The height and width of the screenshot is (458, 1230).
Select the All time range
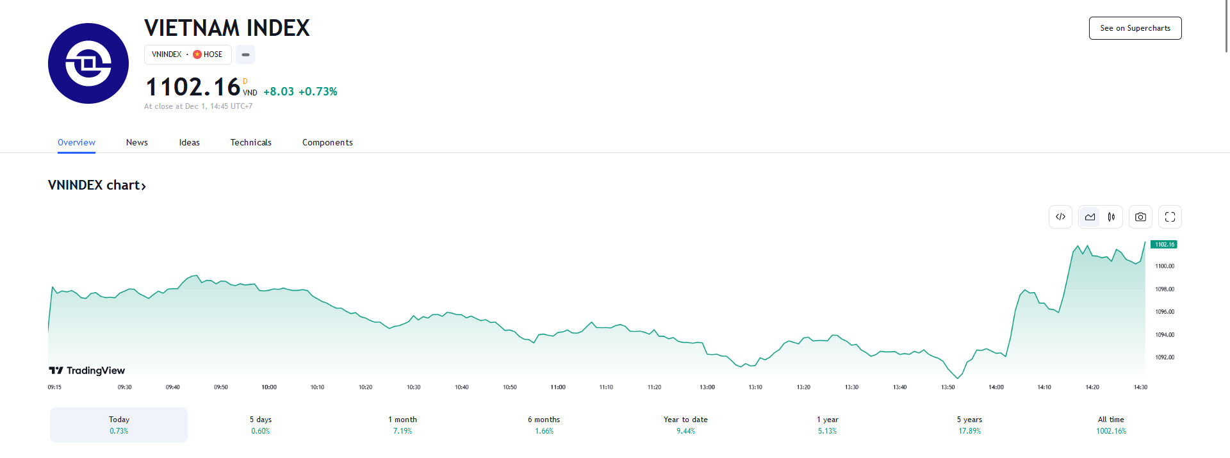1111,425
